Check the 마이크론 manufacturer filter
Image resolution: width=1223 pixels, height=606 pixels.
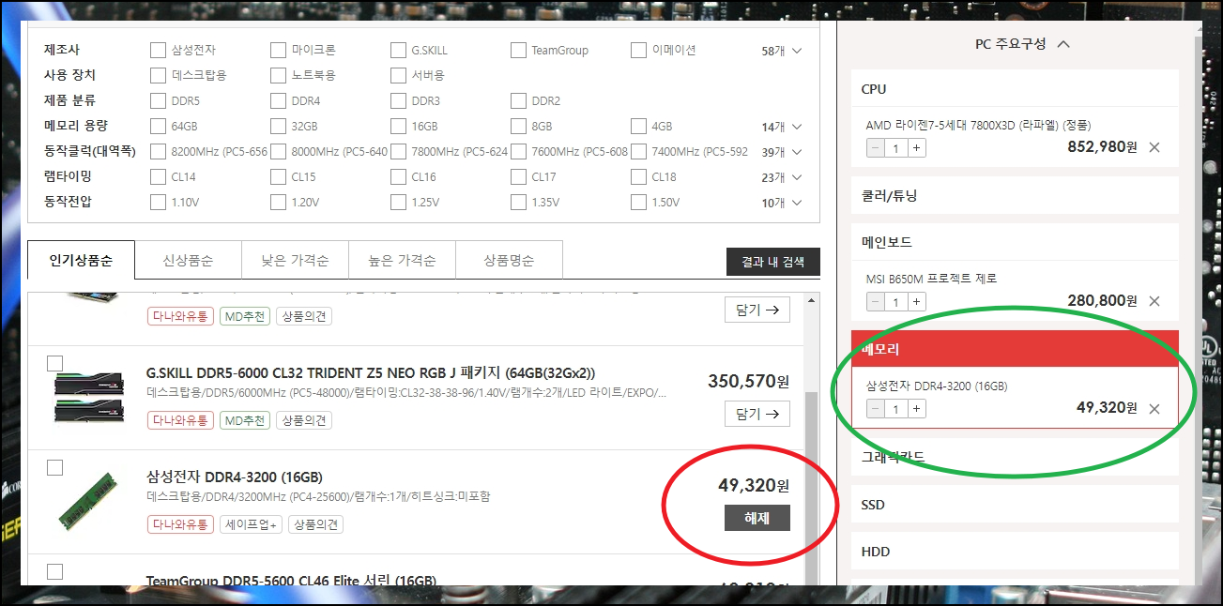pyautogui.click(x=278, y=50)
